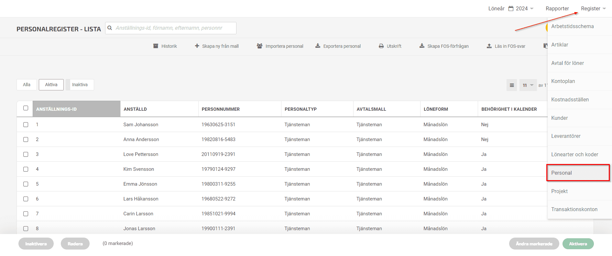The image size is (612, 256).
Task: Click the plus icon for Skapa ny från mall
Action: [x=197, y=46]
